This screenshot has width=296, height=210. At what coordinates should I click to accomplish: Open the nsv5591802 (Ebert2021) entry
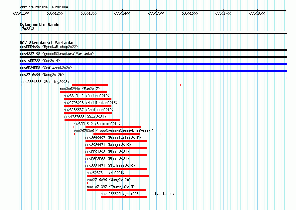107,152
